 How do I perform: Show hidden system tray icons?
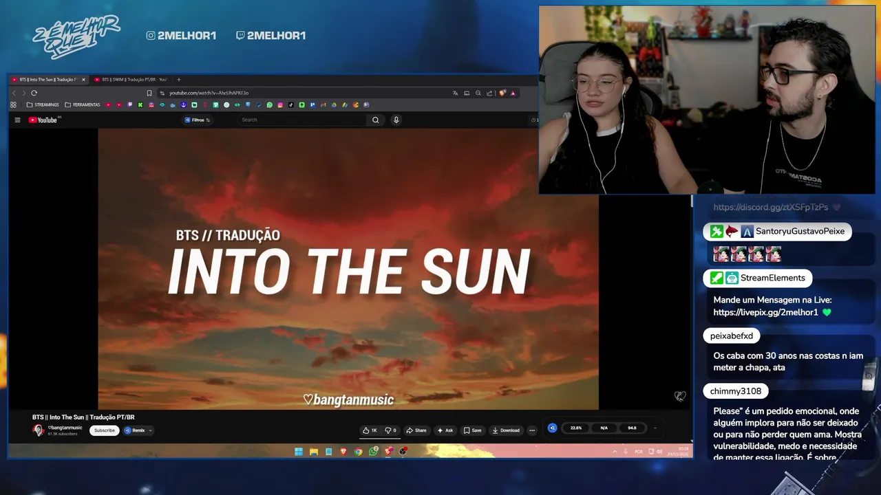(615, 452)
